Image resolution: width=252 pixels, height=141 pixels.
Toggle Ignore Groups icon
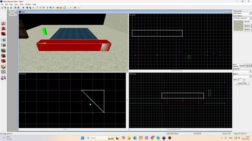[33, 8]
